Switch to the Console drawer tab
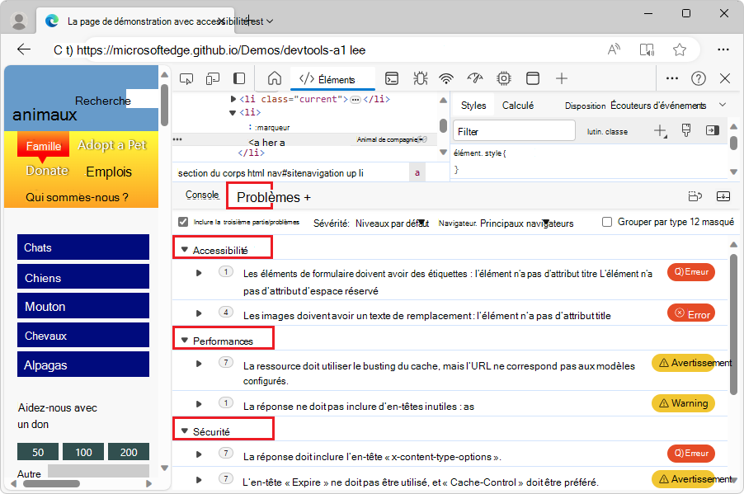 202,195
